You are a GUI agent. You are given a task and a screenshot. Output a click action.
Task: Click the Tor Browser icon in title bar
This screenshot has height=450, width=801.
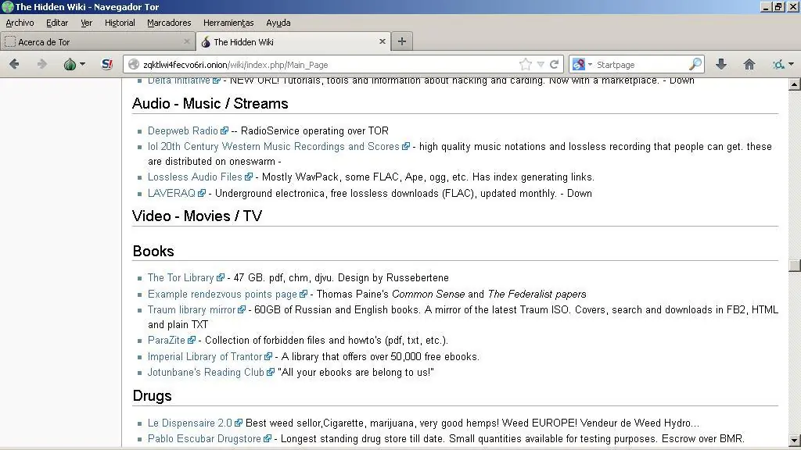pyautogui.click(x=7, y=7)
